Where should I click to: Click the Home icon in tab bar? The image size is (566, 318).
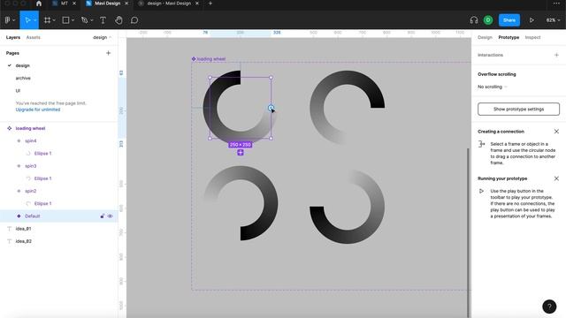point(39,4)
